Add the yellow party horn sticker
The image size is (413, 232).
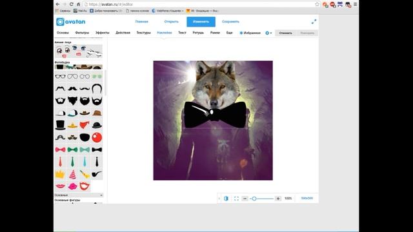[x=85, y=174]
